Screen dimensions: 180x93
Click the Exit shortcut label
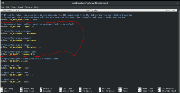coord(6,91)
